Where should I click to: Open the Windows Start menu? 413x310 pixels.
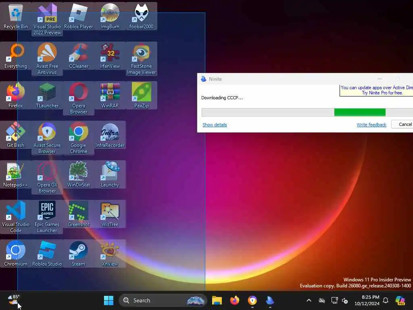point(108,300)
